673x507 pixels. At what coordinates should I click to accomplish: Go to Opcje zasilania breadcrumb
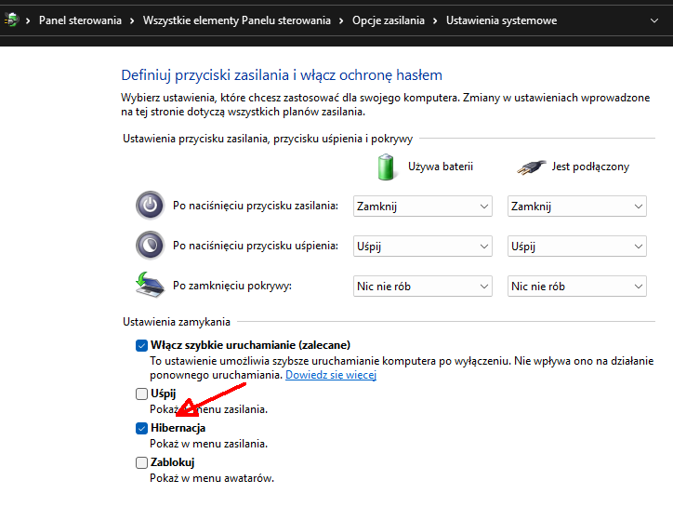(x=387, y=20)
